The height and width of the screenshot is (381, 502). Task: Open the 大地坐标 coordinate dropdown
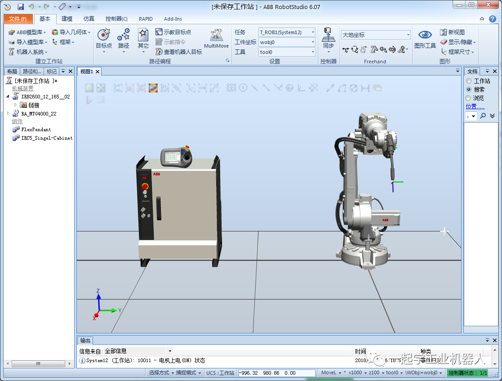408,35
